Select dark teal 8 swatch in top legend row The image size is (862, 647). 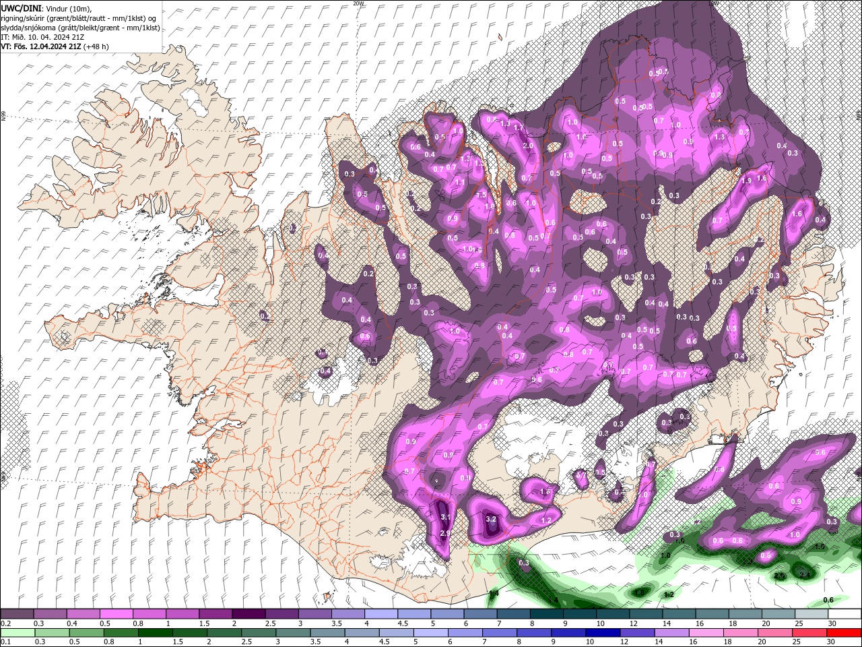point(547,614)
